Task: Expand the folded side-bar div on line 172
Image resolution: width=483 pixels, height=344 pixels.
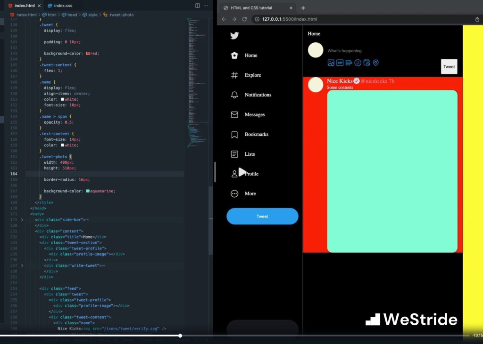Action: [x=22, y=220]
